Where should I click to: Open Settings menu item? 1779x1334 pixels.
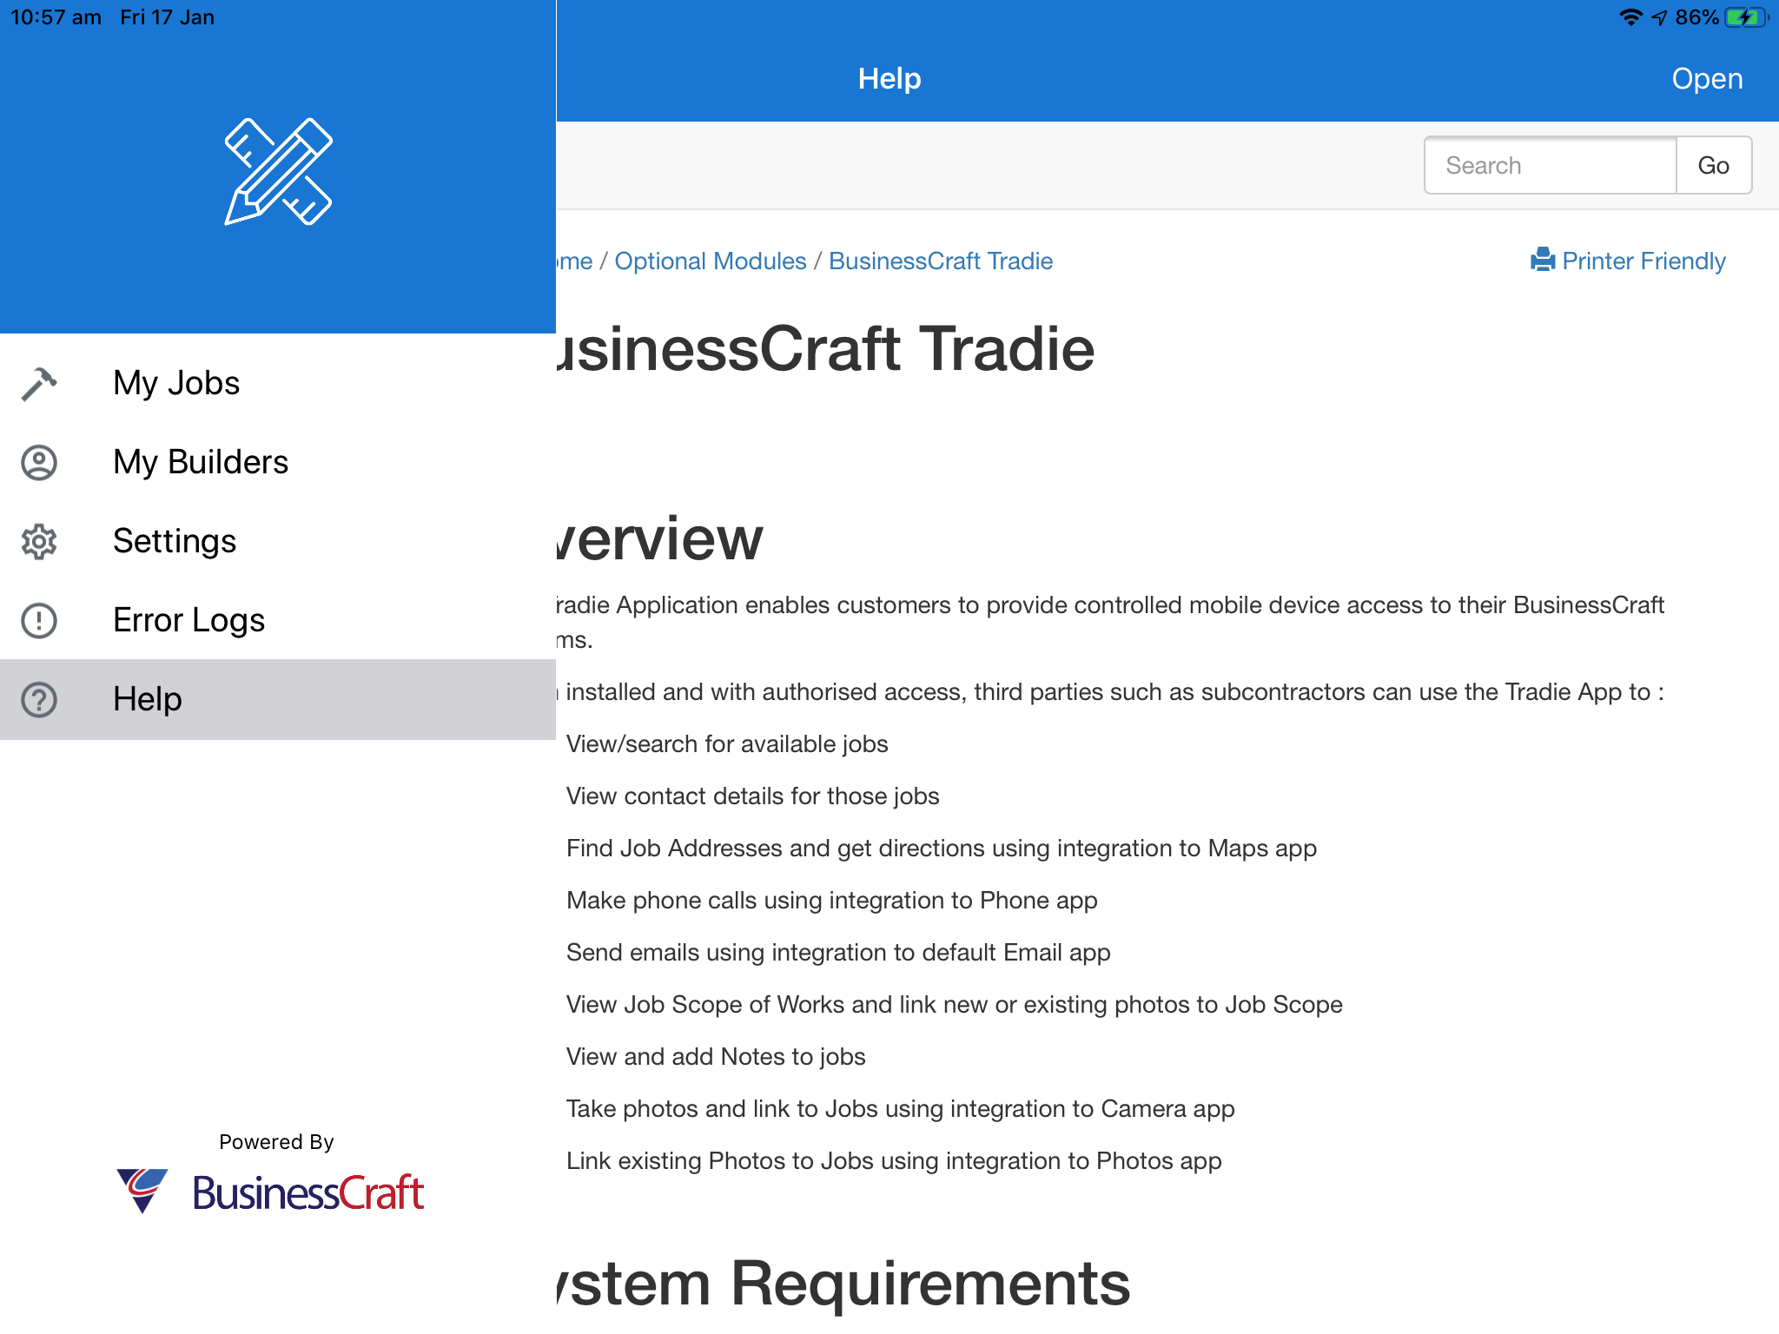(278, 542)
